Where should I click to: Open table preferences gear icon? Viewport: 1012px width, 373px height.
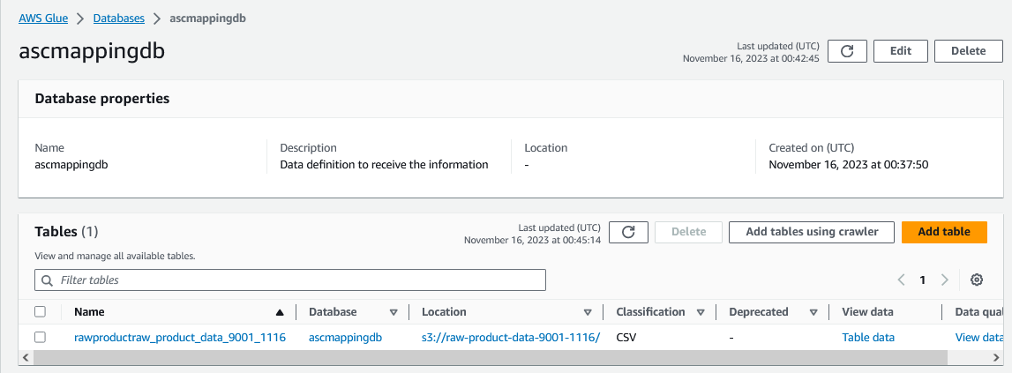click(x=977, y=280)
